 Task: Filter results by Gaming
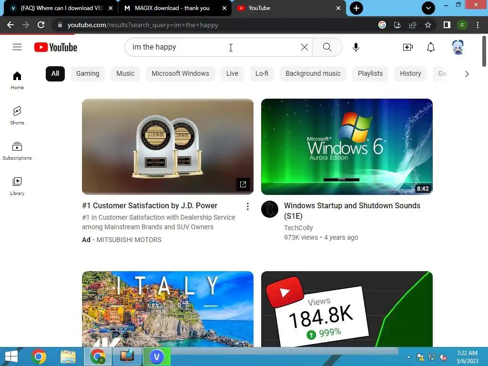tap(88, 74)
